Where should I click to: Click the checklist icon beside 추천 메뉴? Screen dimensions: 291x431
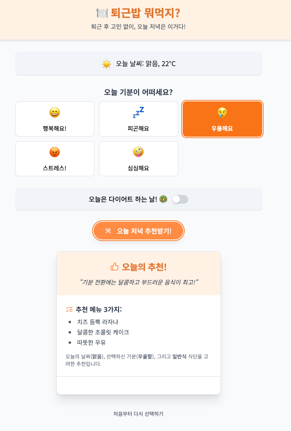tap(69, 310)
